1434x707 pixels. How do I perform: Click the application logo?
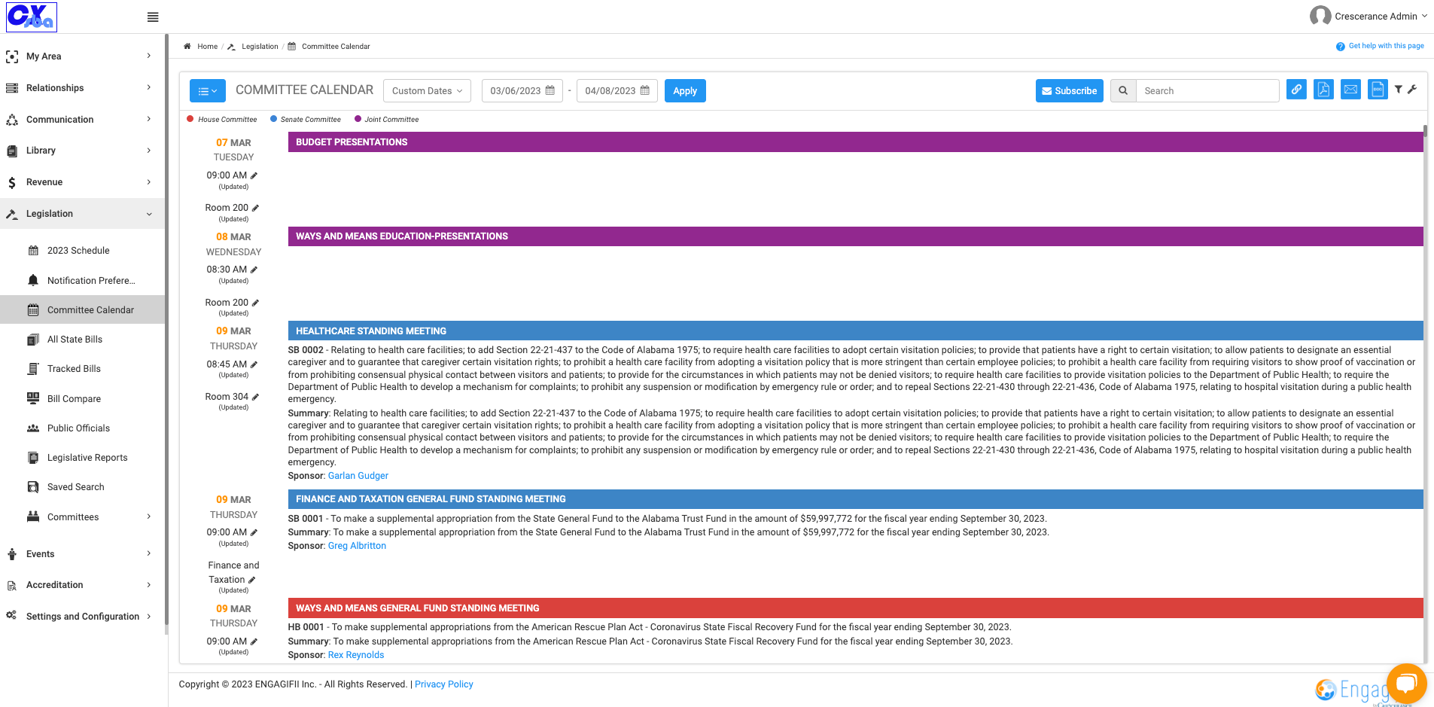click(32, 17)
